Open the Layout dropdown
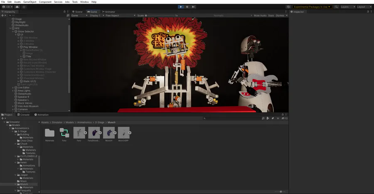The height and width of the screenshot is (194, 374). [x=364, y=7]
